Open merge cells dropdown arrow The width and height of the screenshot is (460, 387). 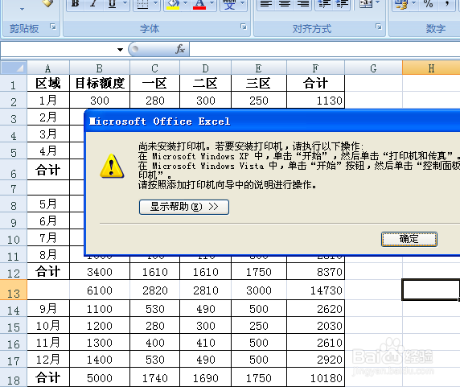pos(377,3)
